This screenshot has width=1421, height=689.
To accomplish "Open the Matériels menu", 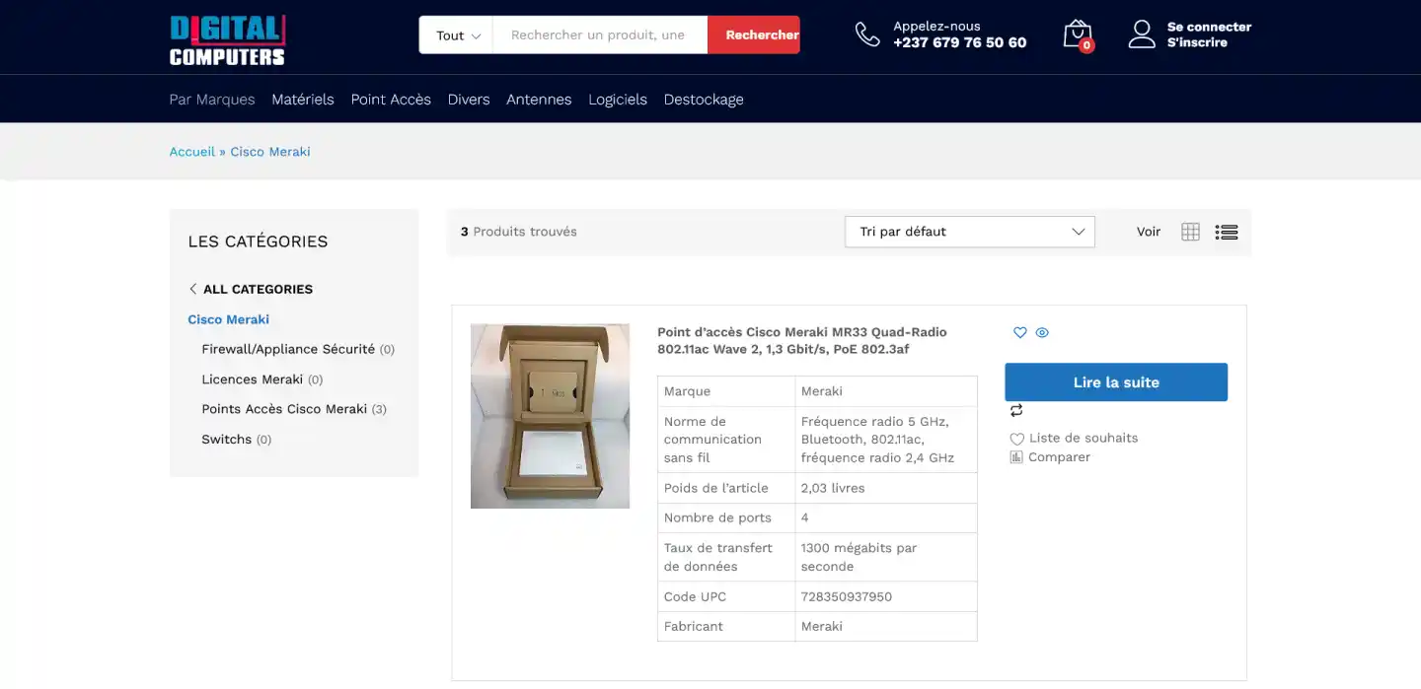I will point(303,100).
